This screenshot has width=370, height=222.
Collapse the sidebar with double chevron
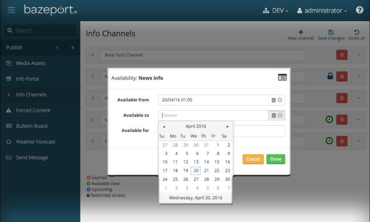[73, 47]
